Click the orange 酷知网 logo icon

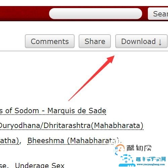[120, 149]
